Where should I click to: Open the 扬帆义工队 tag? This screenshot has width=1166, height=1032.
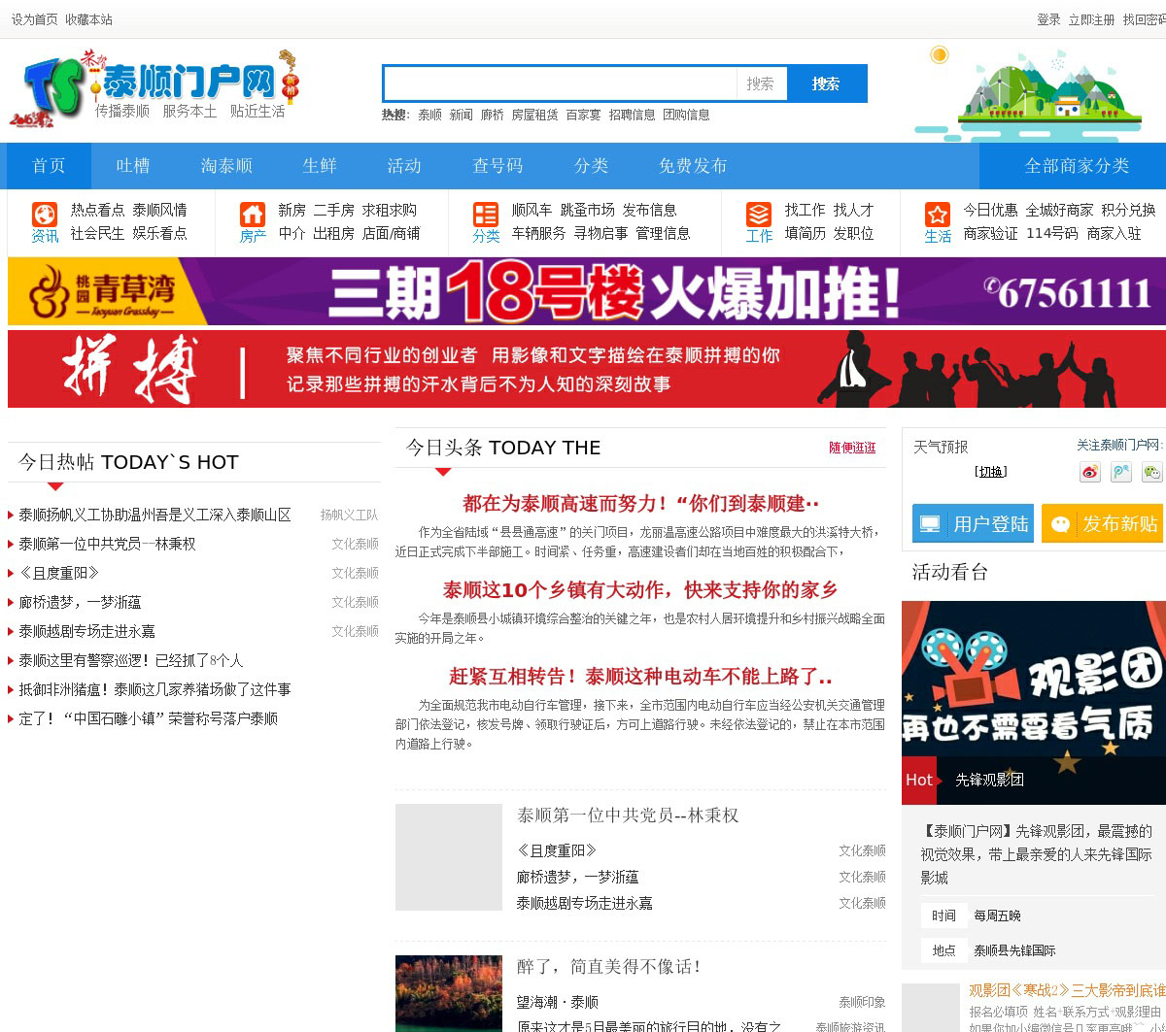350,515
